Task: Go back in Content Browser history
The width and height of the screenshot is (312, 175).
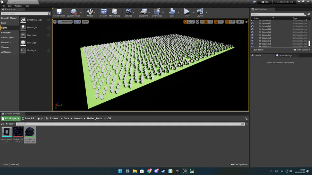Action: coord(38,119)
